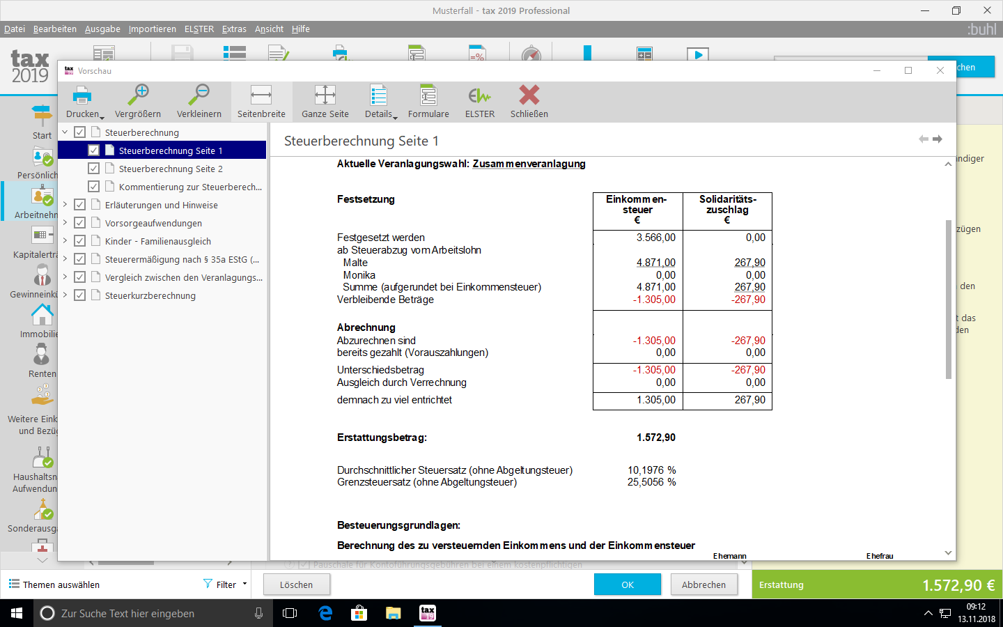Expand Kinder - Familienausgleich node
1003x627 pixels.
[x=65, y=241]
